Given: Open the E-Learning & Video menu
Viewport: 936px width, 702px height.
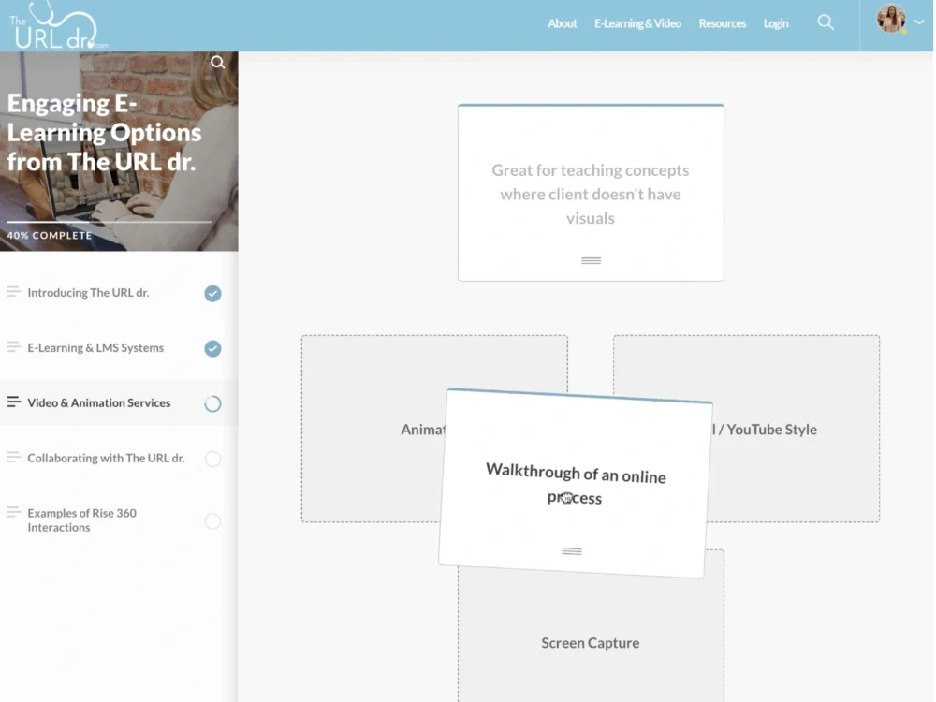Looking at the screenshot, I should click(637, 23).
